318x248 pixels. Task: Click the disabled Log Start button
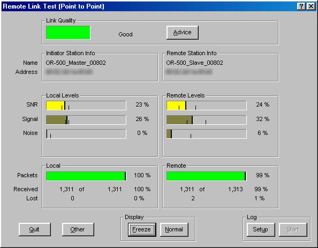tap(293, 230)
